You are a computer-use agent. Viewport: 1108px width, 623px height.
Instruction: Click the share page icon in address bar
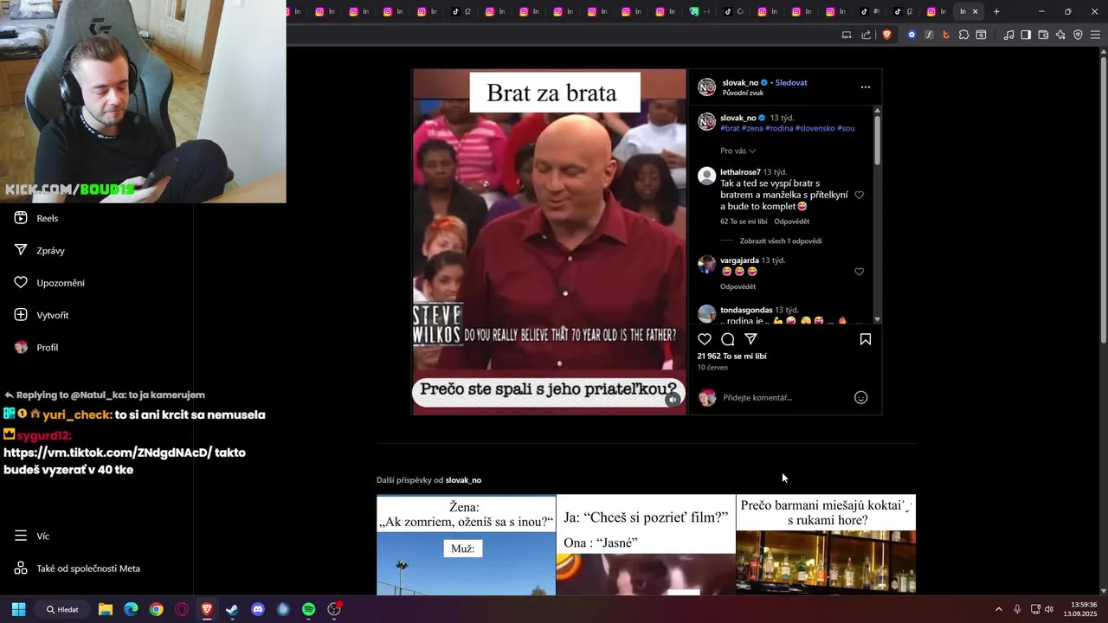pyautogui.click(x=866, y=35)
